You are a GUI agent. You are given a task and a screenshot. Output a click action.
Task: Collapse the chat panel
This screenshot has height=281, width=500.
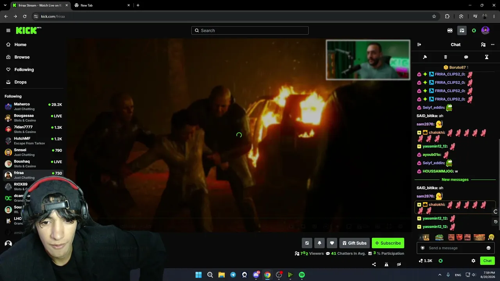(x=419, y=44)
